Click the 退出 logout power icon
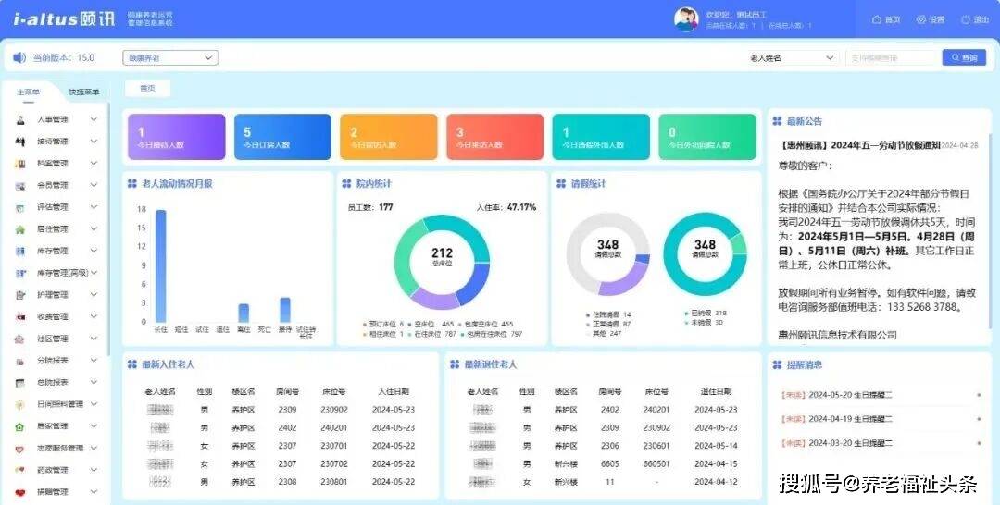Image resolution: width=1000 pixels, height=505 pixels. coord(966,19)
